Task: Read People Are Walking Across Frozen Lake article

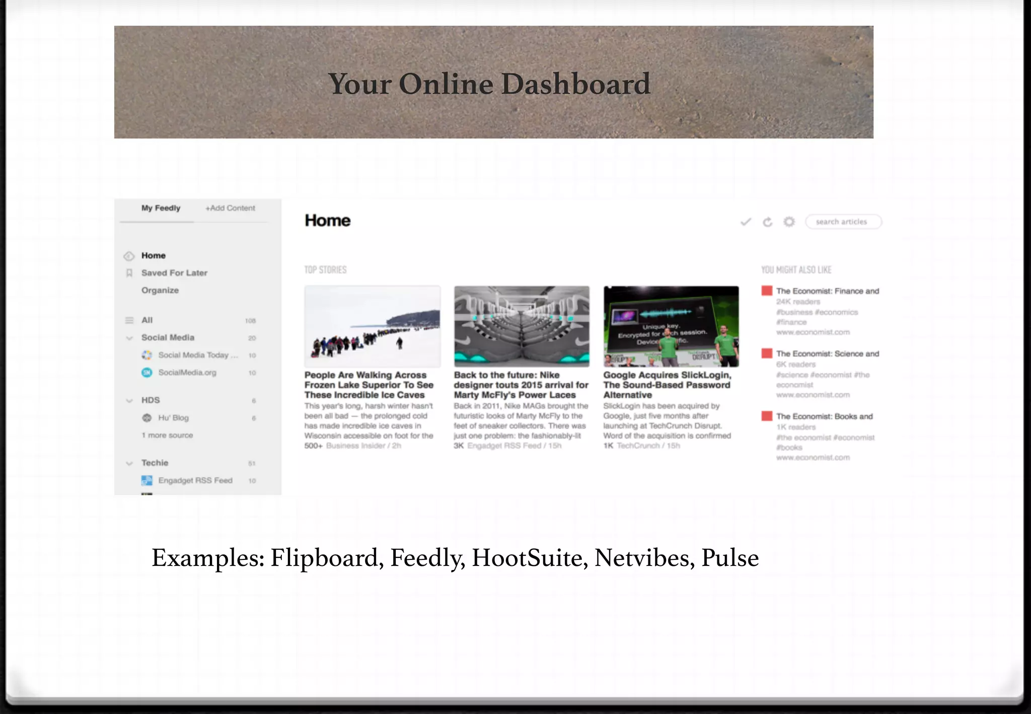Action: click(x=369, y=385)
